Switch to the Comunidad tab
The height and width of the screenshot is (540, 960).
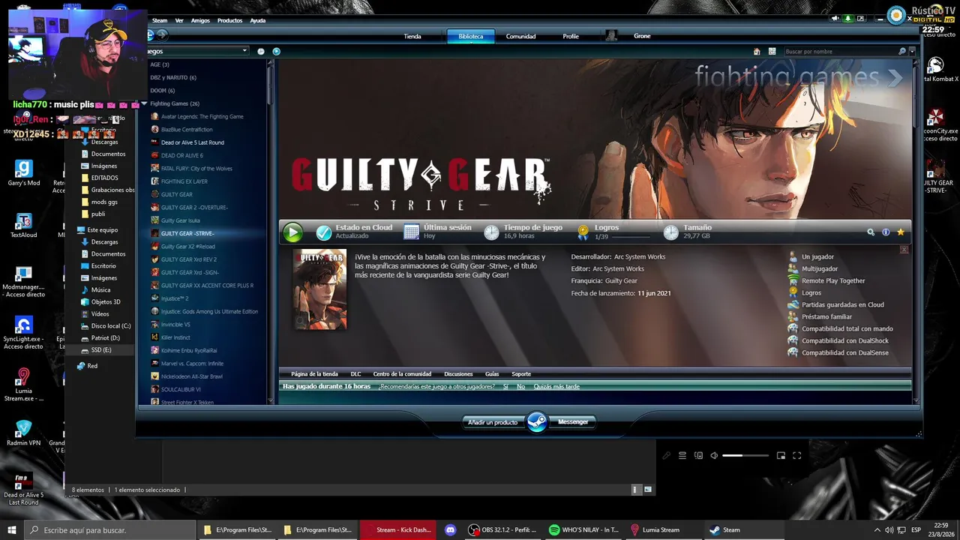(520, 36)
